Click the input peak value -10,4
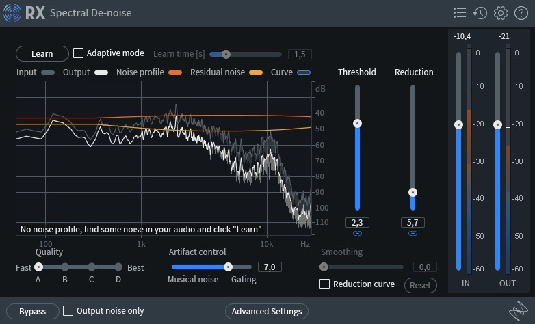Image resolution: width=535 pixels, height=324 pixels. pyautogui.click(x=462, y=36)
